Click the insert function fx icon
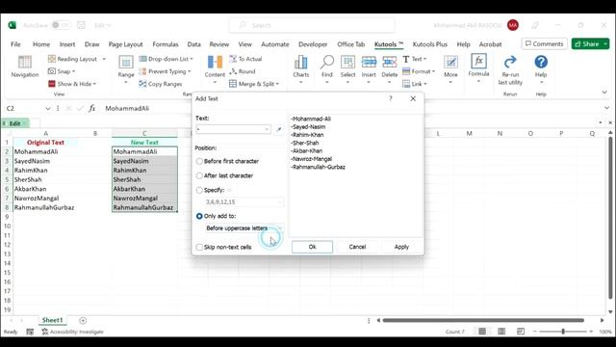Image resolution: width=616 pixels, height=347 pixels. (91, 108)
